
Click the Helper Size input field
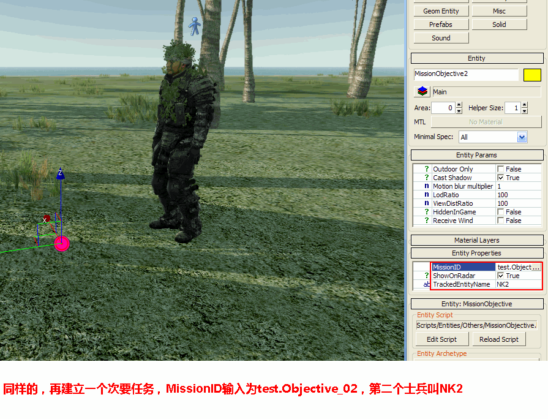tap(512, 108)
